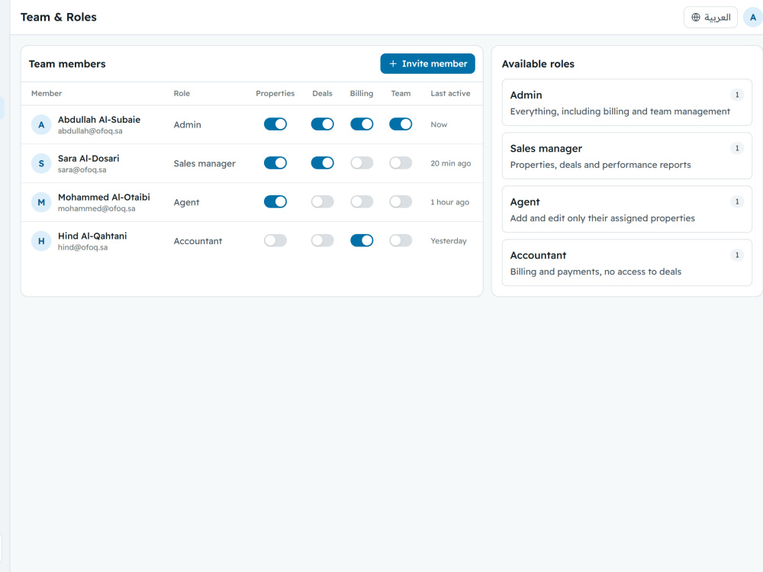Click the Agent role member count badge
Screen dimensions: 763x572
tap(737, 202)
